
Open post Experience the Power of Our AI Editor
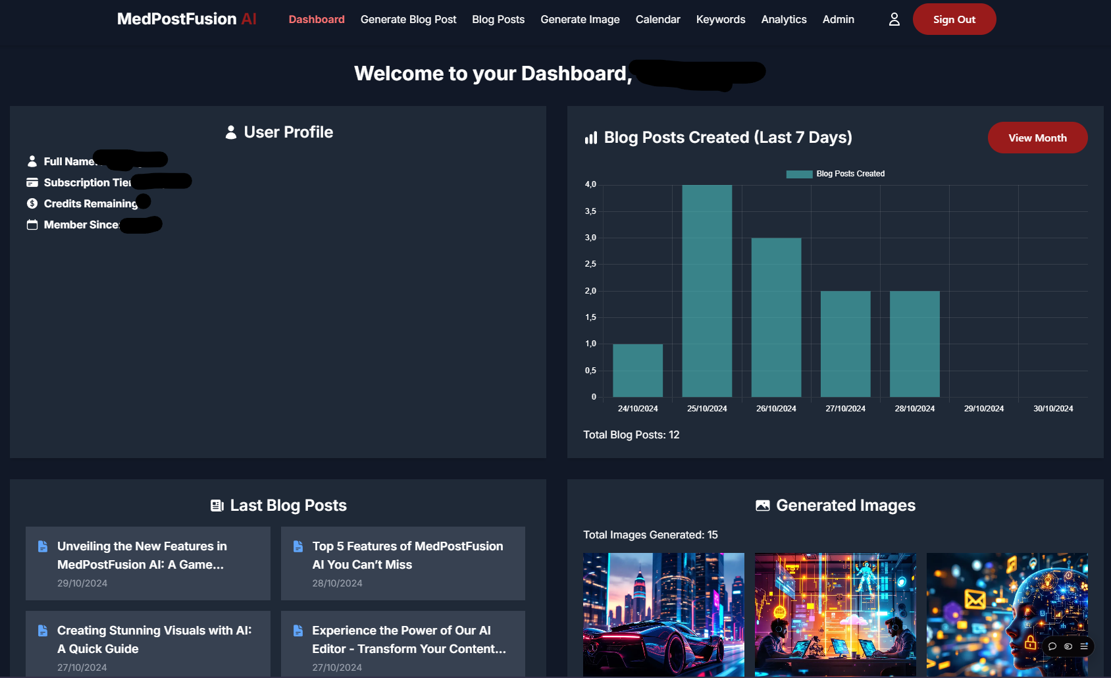(403, 644)
